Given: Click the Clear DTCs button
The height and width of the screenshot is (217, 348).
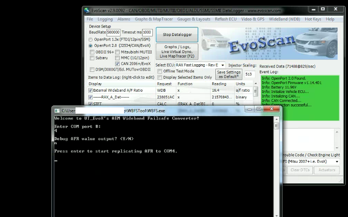Looking at the screenshot, I should [x=300, y=170].
